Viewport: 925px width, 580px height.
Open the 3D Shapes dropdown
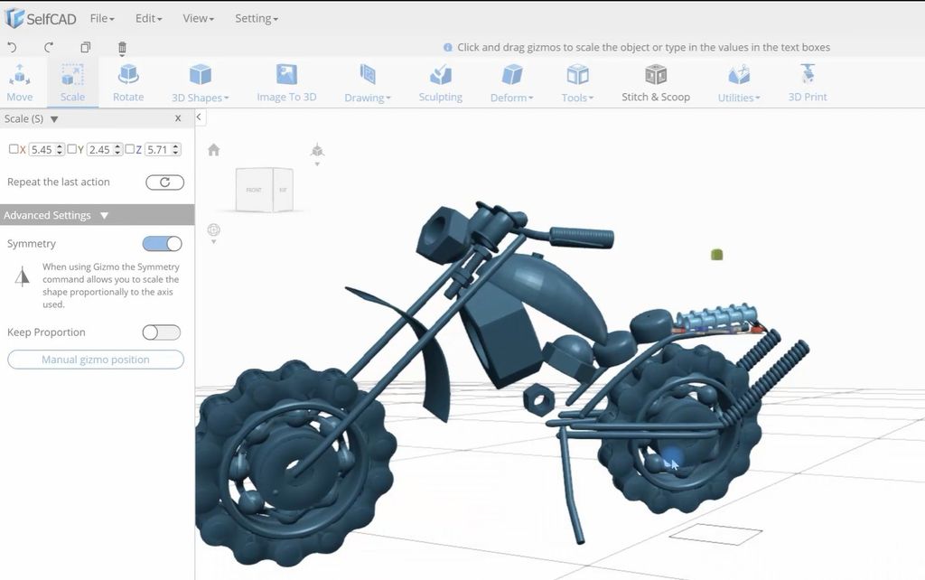point(200,83)
